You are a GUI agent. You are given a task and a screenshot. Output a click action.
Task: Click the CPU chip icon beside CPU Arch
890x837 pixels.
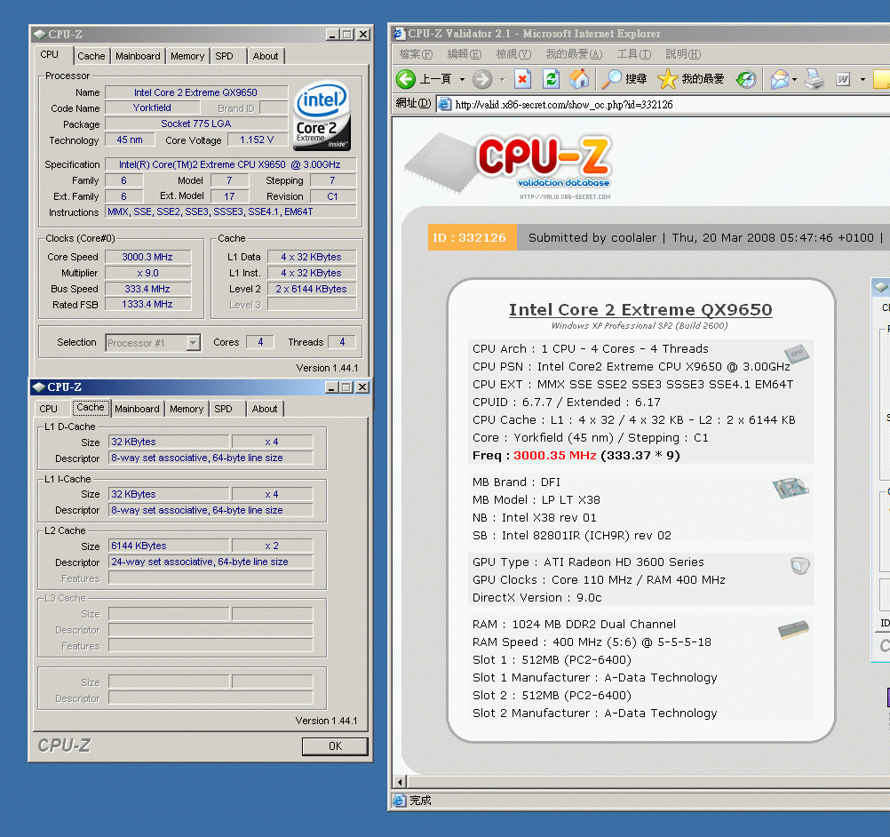tap(797, 354)
